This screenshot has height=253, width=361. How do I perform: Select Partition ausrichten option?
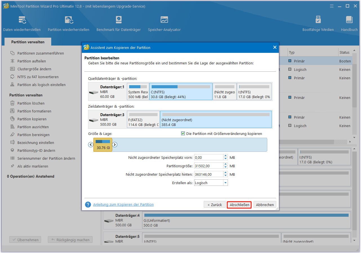(x=33, y=127)
